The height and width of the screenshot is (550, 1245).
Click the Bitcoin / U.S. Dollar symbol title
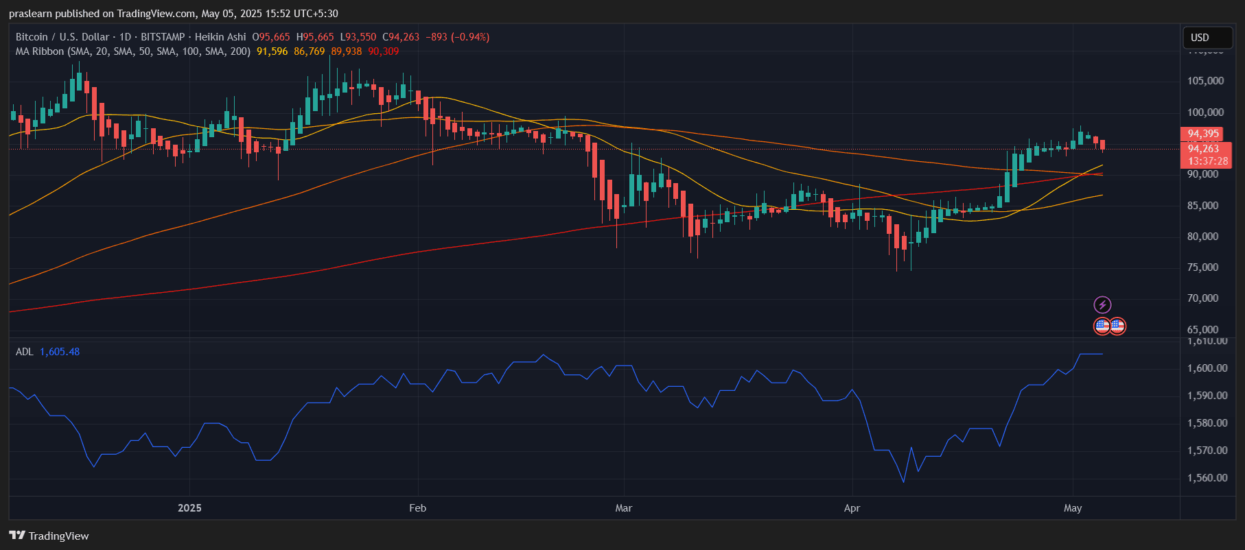pyautogui.click(x=62, y=37)
